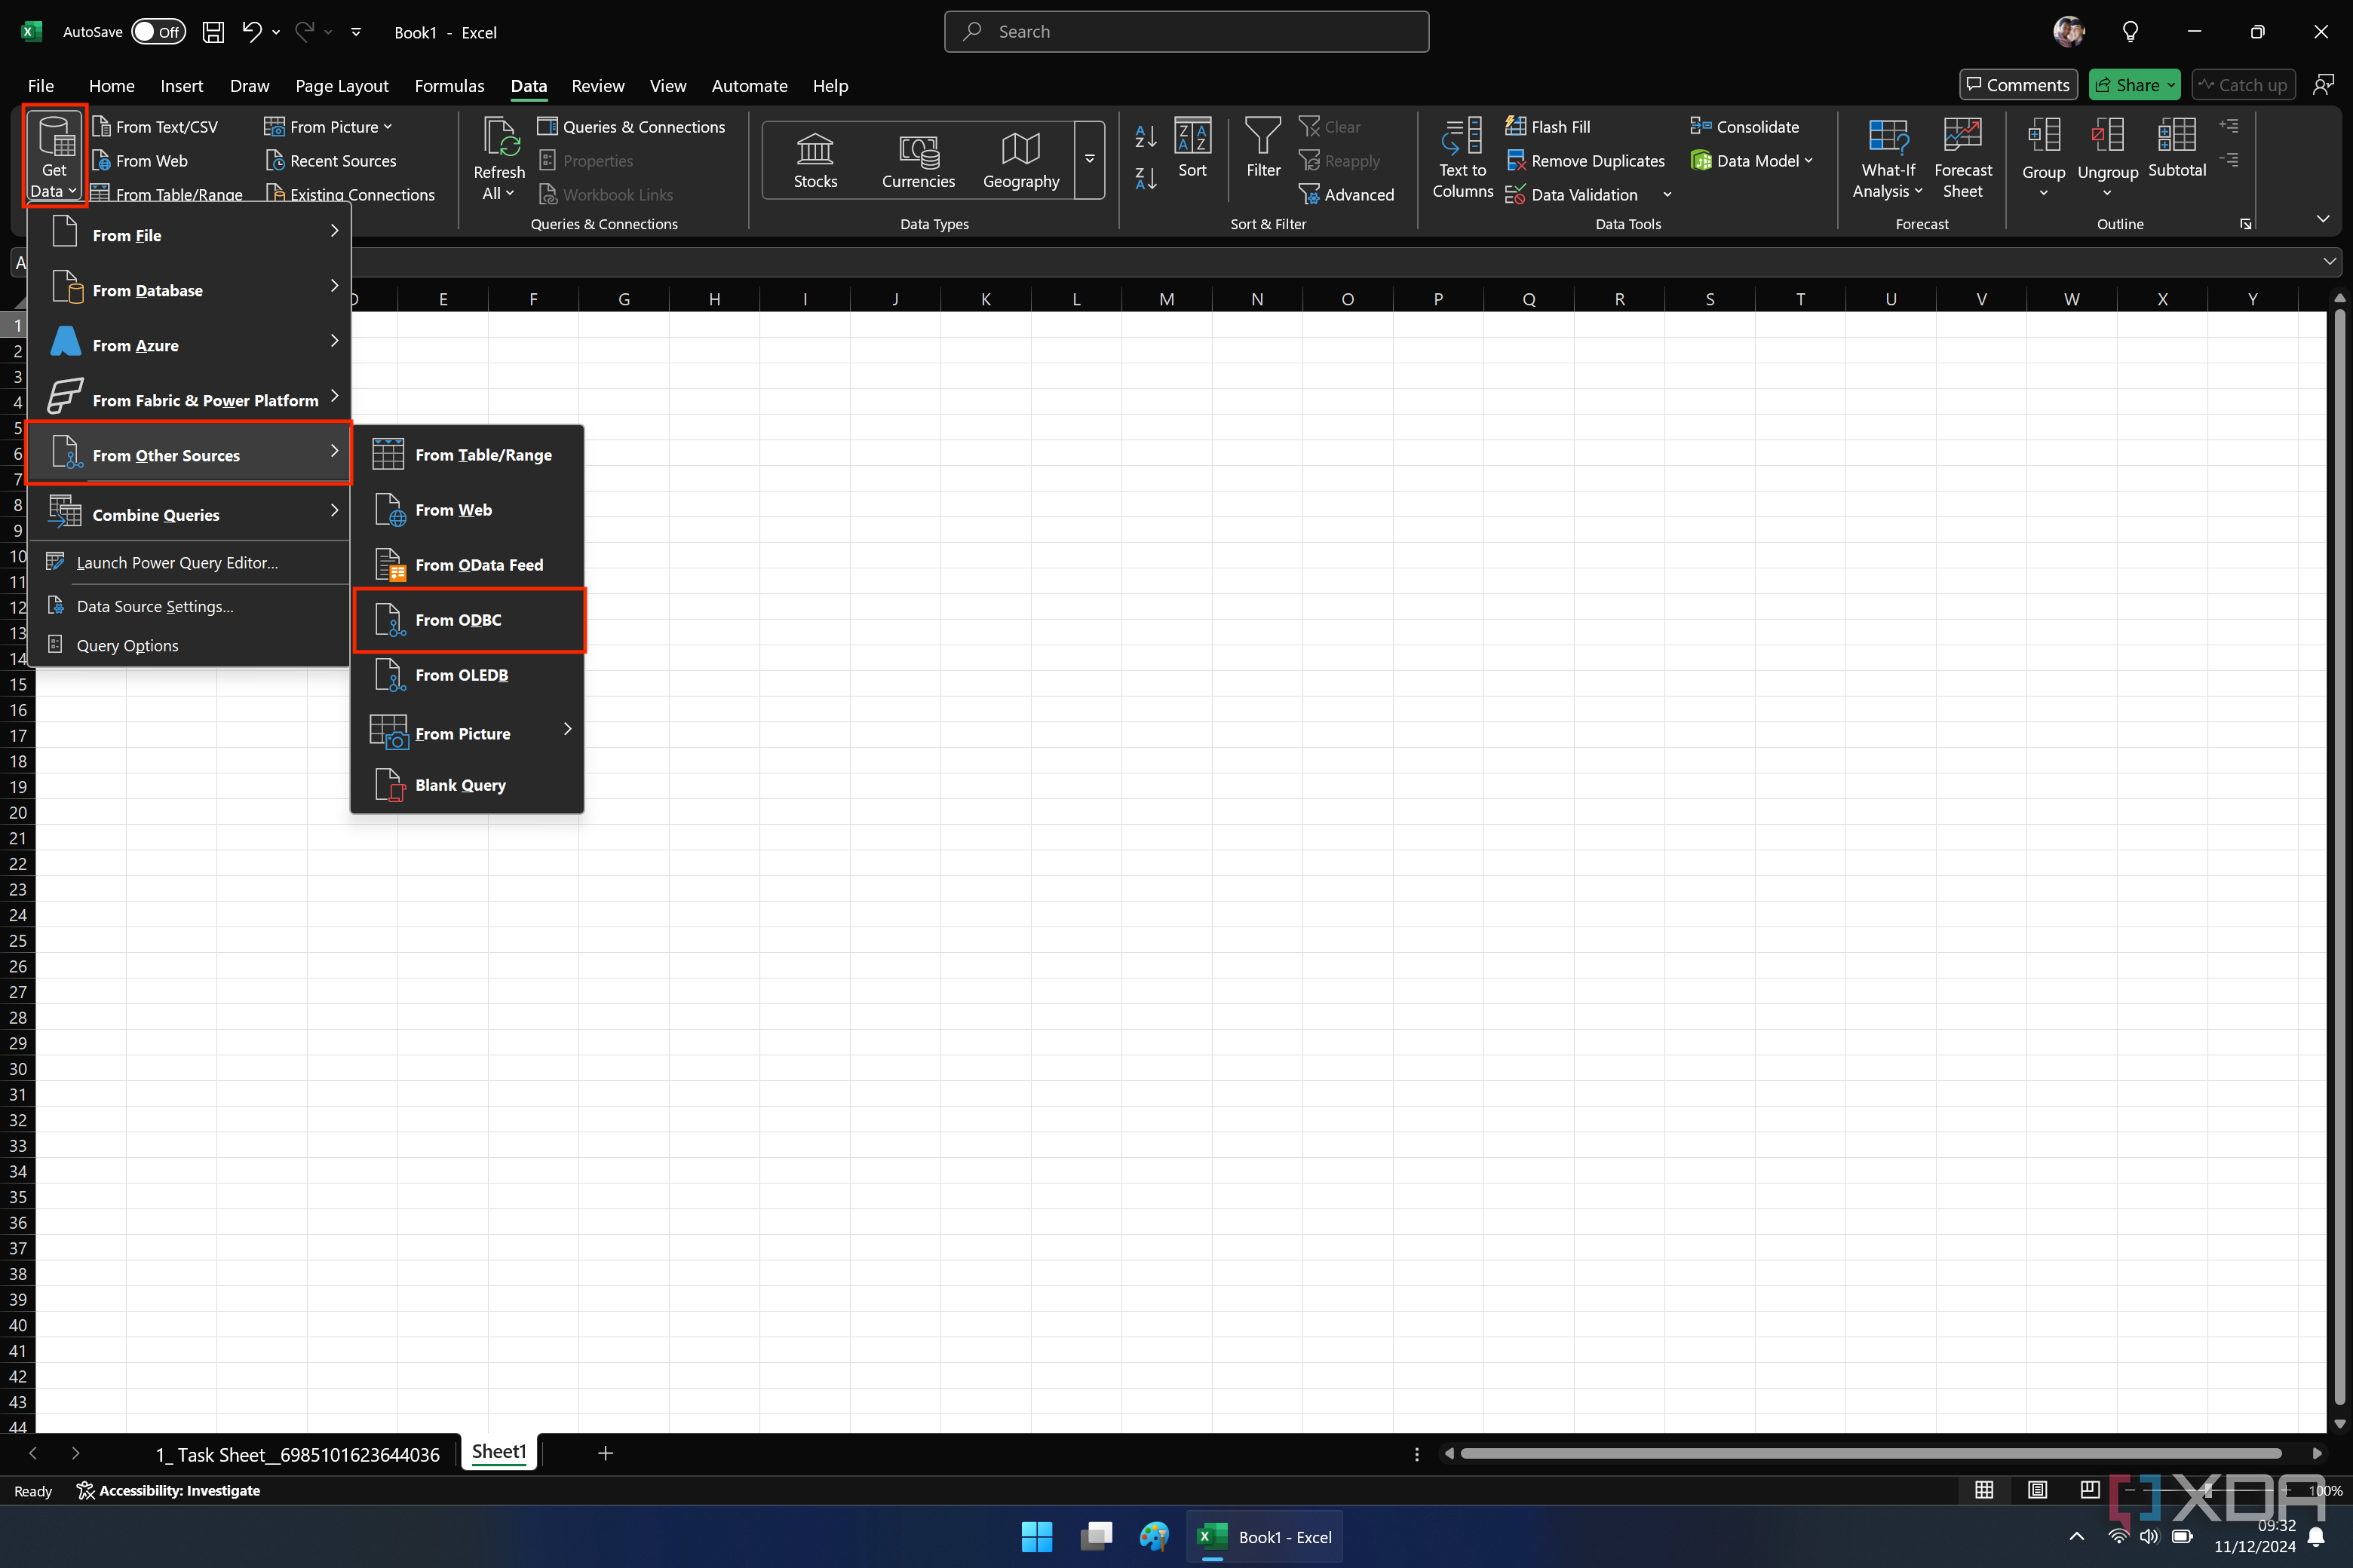This screenshot has height=1568, width=2353.
Task: Open the Text to Columns tool
Action: [1462, 158]
